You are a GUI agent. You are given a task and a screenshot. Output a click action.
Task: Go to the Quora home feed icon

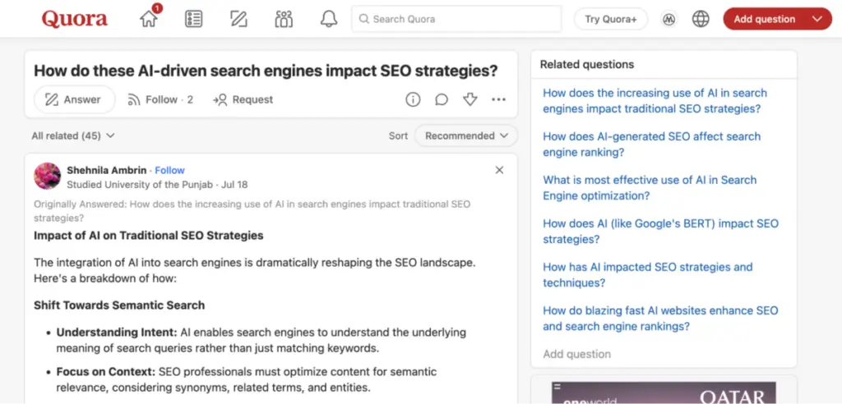coord(149,19)
